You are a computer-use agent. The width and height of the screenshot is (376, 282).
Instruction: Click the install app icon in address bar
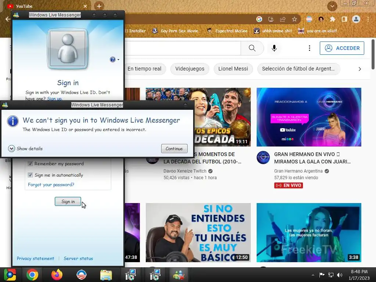tap(271, 19)
